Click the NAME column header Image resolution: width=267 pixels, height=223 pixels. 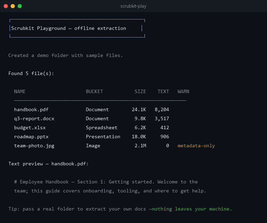point(20,91)
